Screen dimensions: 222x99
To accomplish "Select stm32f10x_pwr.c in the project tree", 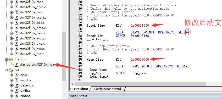I will coord(32,49).
